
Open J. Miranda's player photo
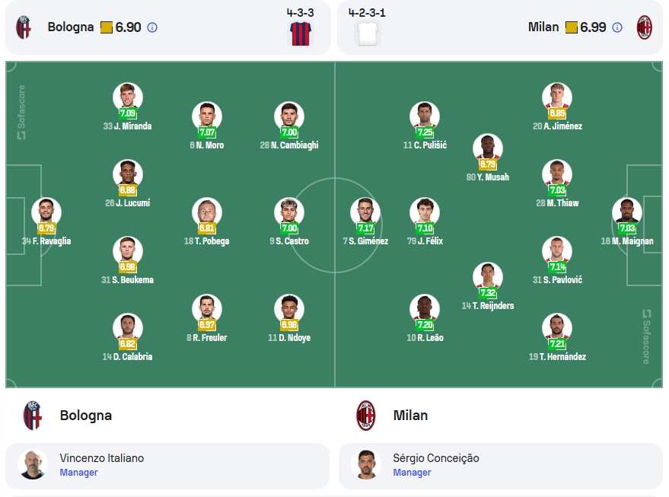128,97
